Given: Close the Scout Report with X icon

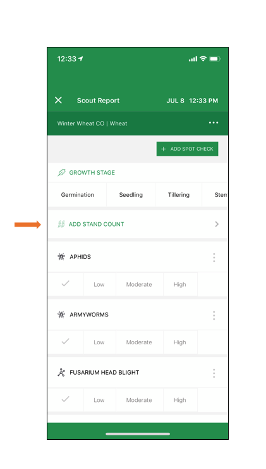Looking at the screenshot, I should tap(58, 100).
